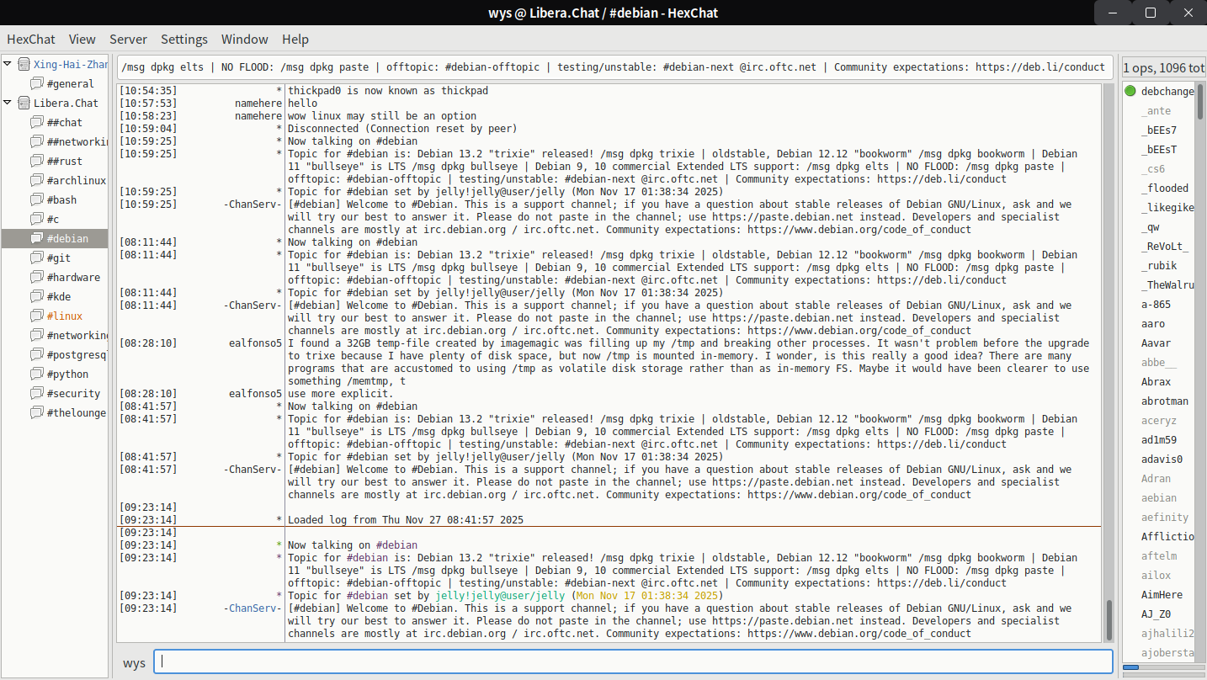
Task: Select the highlighted #debian channel row
Action: point(55,238)
